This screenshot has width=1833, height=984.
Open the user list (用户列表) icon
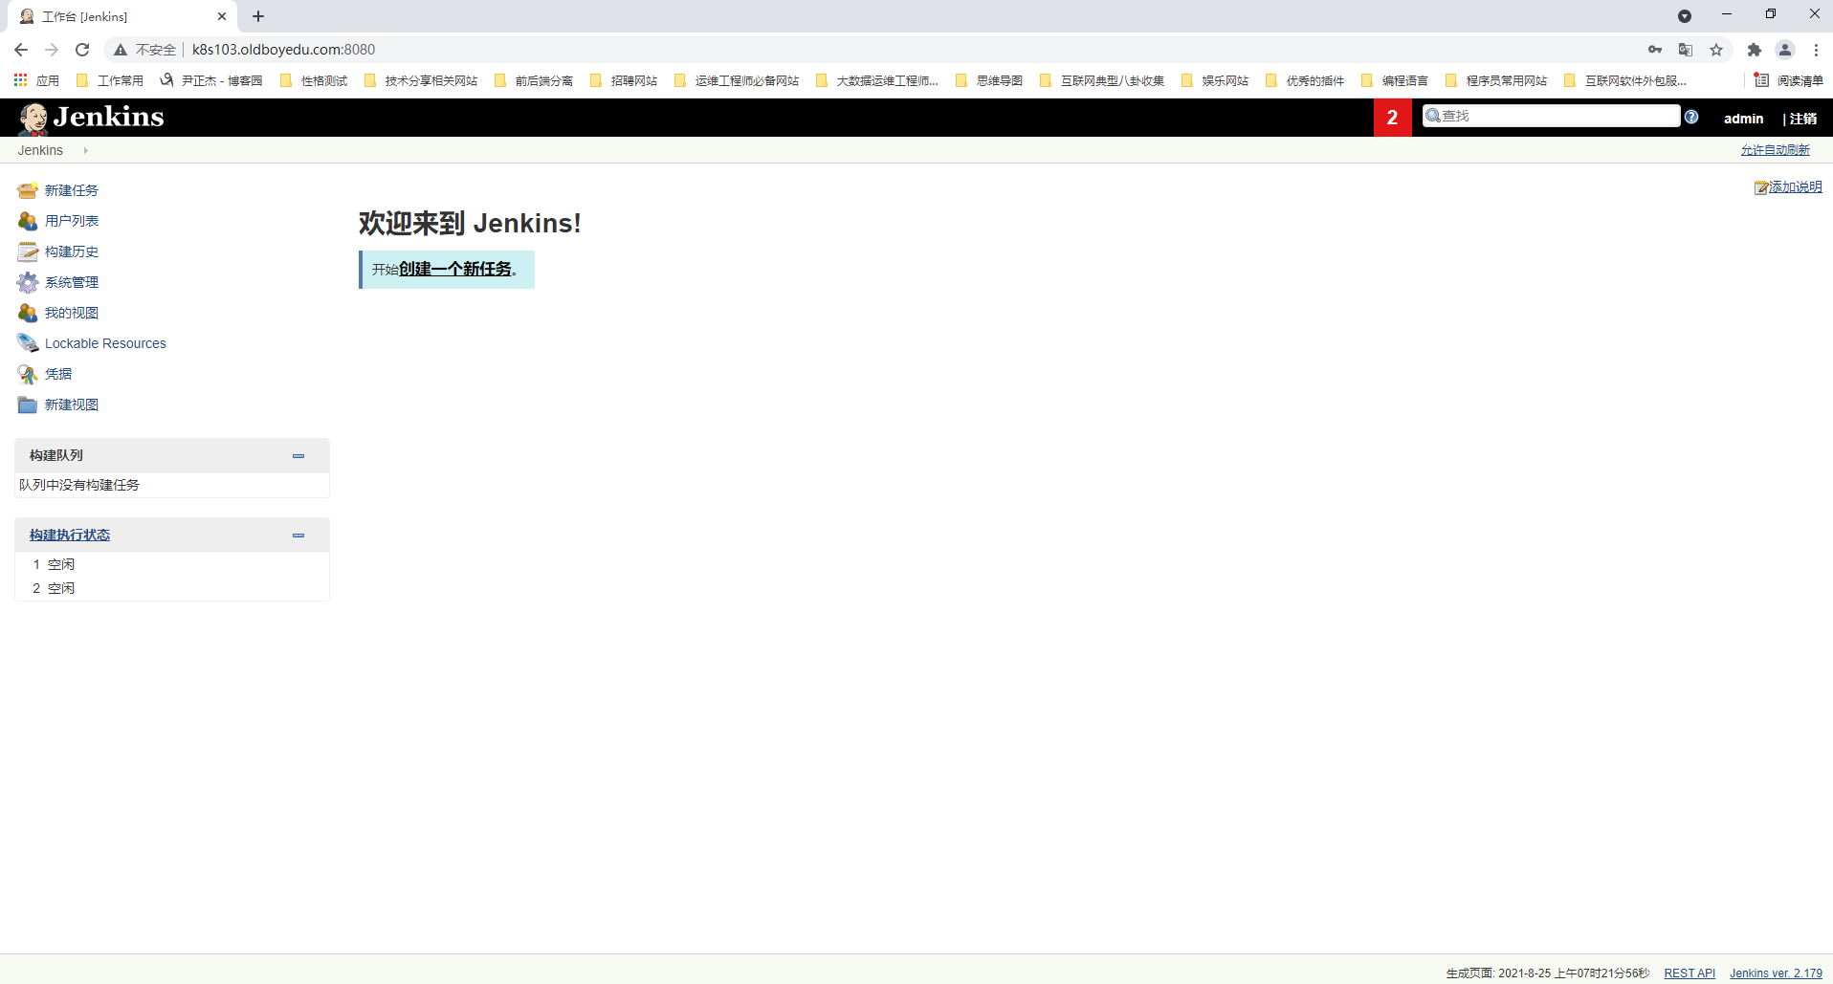tap(27, 221)
